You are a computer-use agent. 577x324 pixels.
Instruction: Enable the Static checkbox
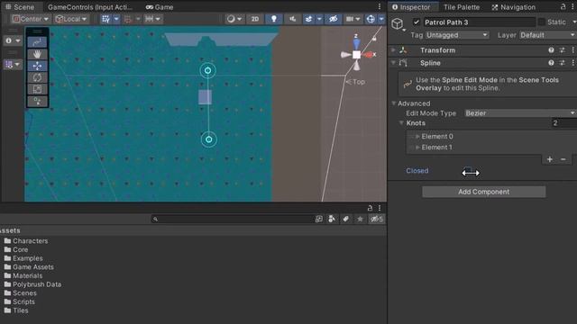coord(541,22)
